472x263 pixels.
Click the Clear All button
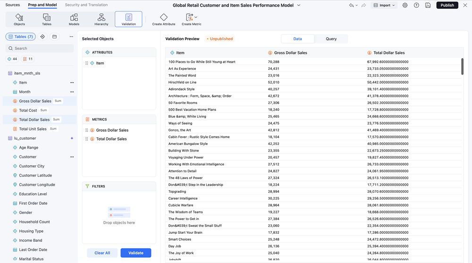(102, 253)
